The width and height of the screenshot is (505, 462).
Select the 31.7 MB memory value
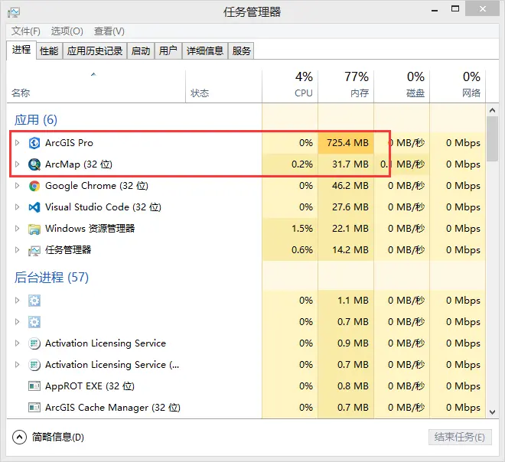350,164
